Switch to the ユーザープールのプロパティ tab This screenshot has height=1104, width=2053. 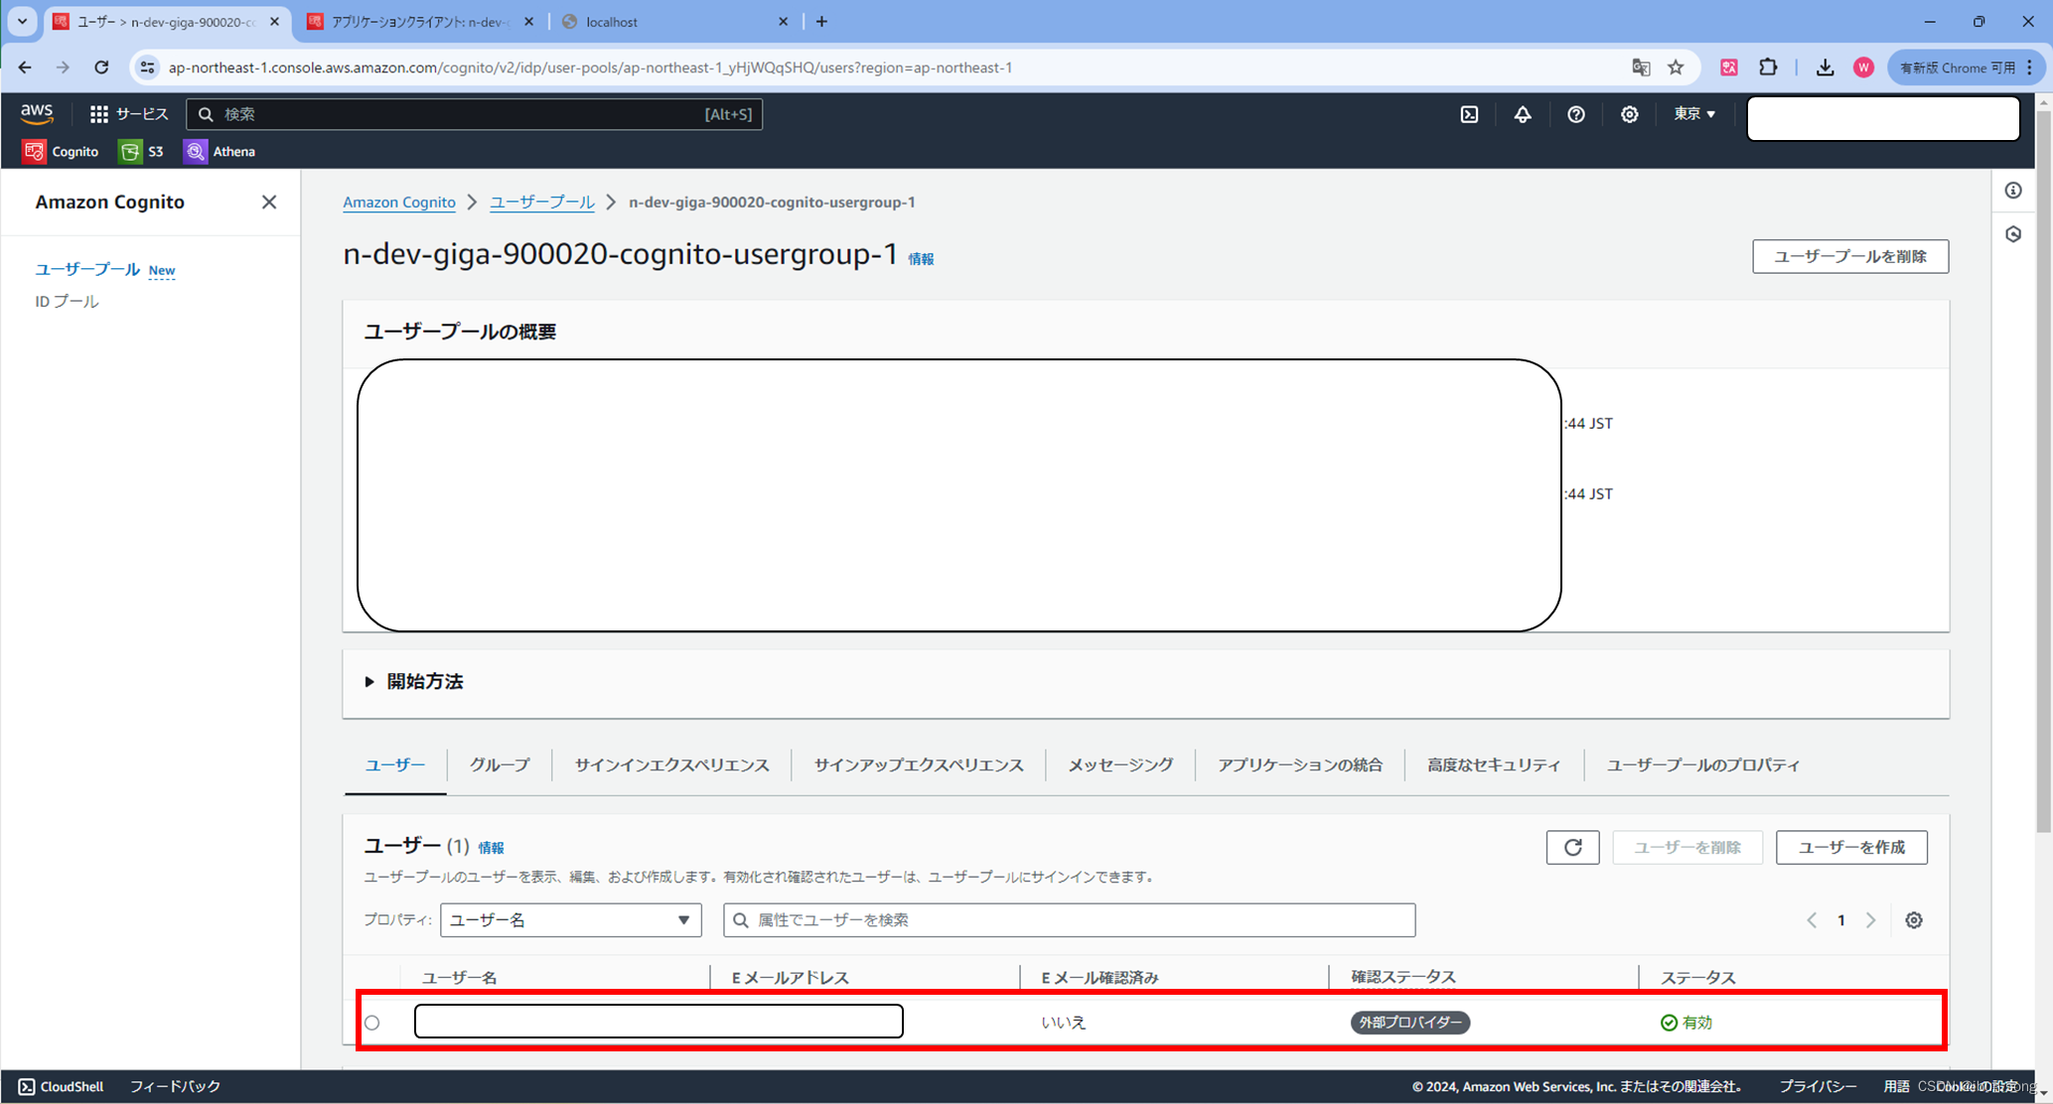(1703, 764)
